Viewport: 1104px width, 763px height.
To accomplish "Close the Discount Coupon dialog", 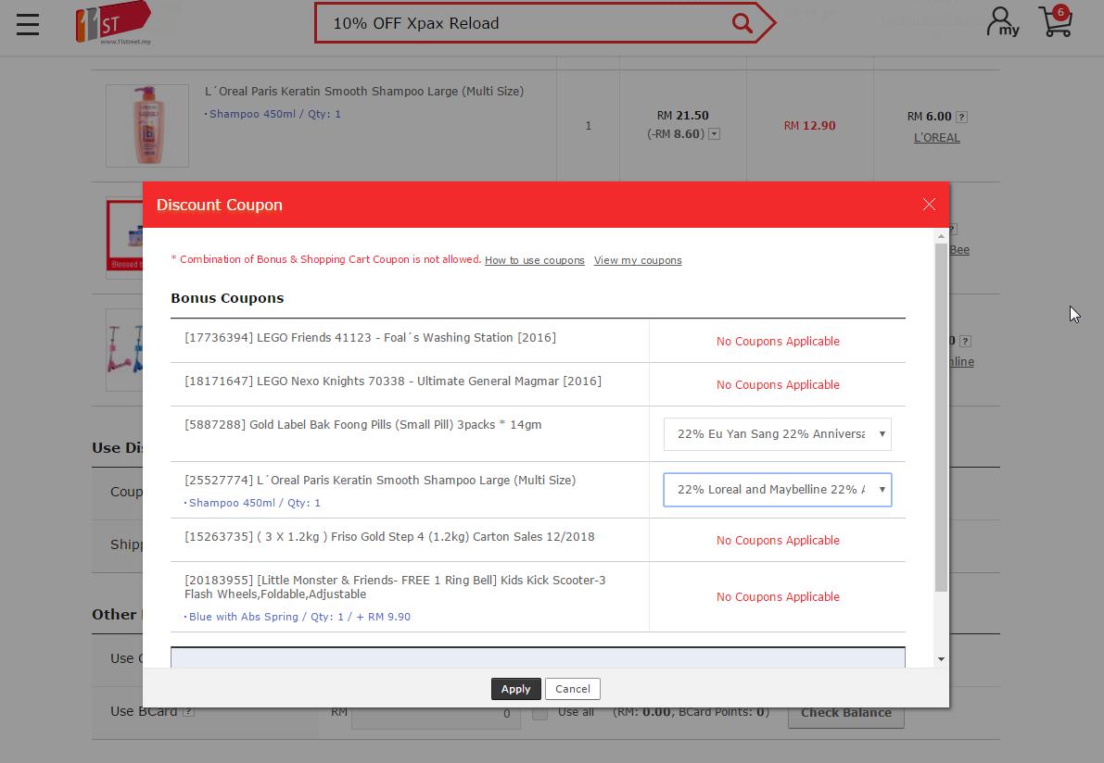I will [x=929, y=204].
